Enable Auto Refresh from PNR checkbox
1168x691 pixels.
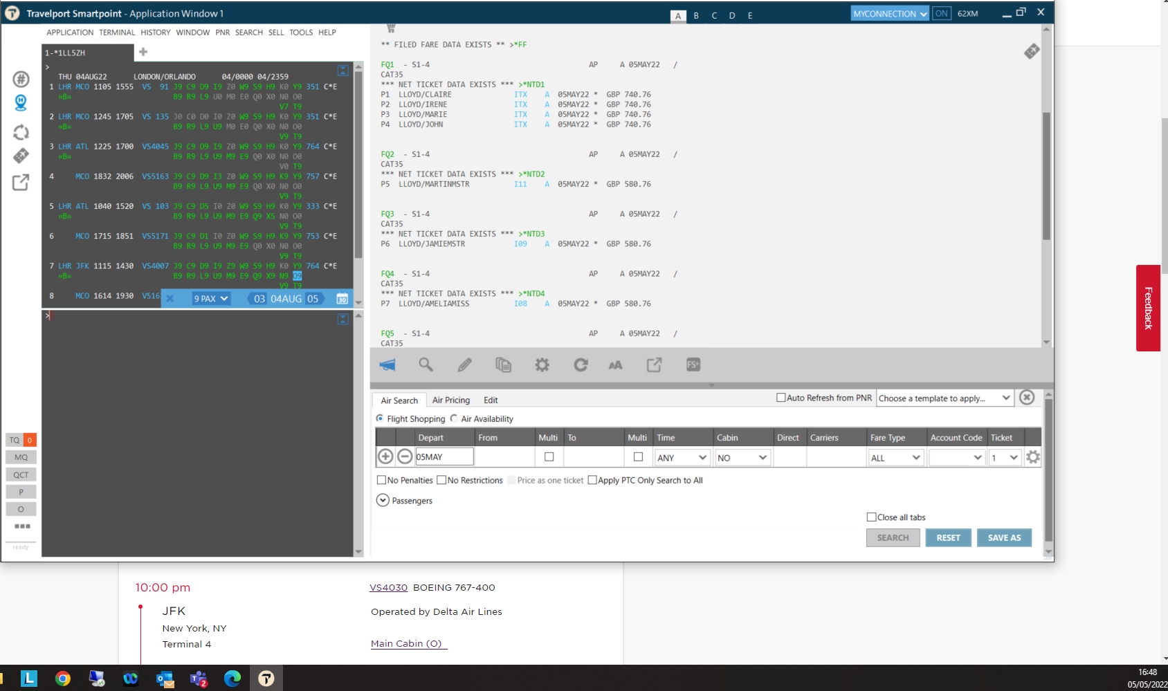pyautogui.click(x=781, y=398)
